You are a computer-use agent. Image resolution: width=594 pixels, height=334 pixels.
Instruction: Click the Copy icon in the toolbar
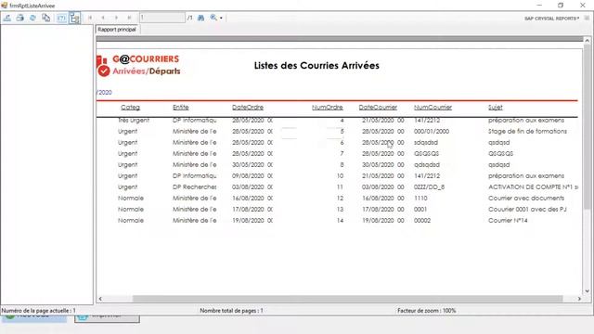click(45, 18)
